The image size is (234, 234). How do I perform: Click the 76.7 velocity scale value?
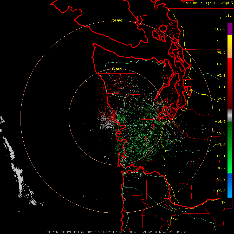point(221,52)
